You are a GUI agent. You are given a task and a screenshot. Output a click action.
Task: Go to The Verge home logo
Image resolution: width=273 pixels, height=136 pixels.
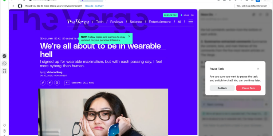click(78, 22)
